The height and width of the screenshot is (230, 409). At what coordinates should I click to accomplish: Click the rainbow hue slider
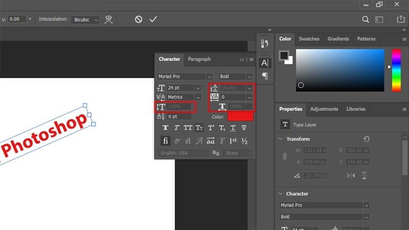396,70
